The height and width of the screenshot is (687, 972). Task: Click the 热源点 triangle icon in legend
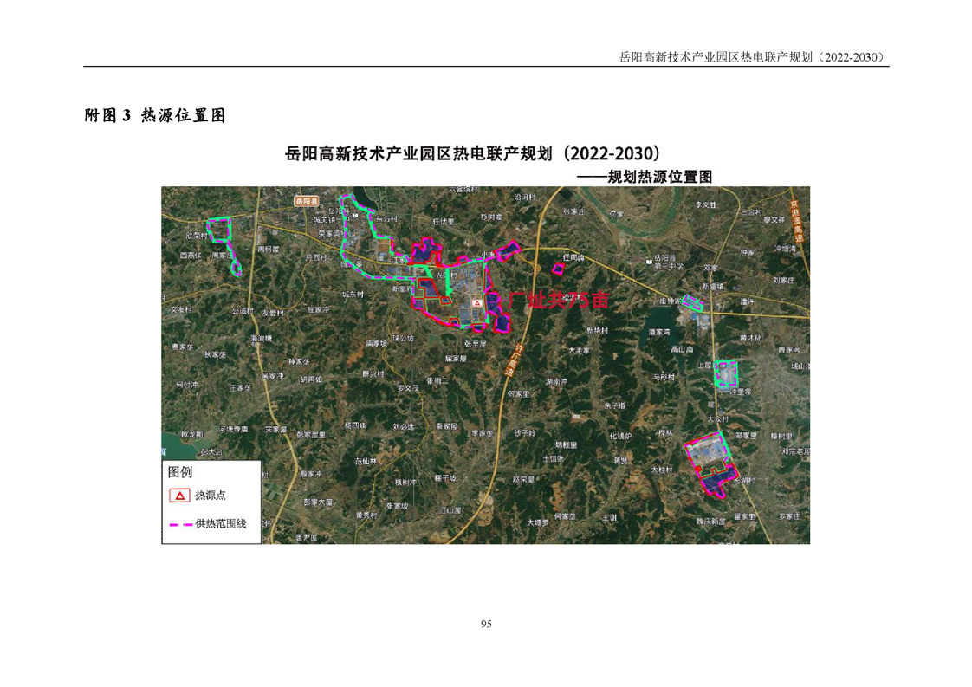(x=179, y=496)
